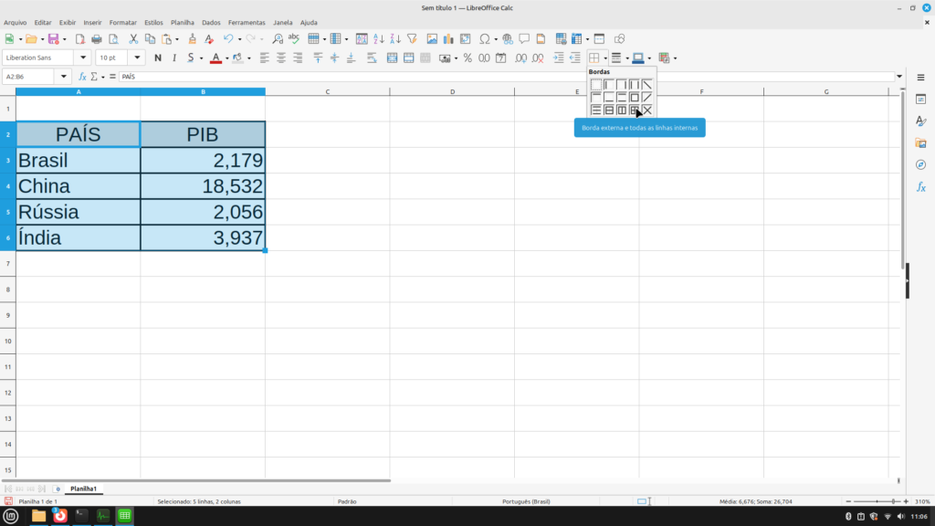Expand the font name dropdown
The width and height of the screenshot is (935, 526).
coord(86,58)
